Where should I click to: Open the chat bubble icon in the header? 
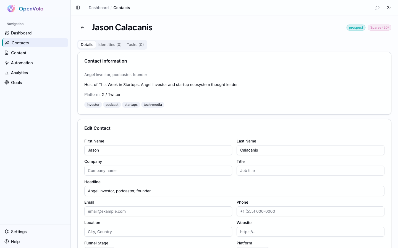(x=378, y=8)
